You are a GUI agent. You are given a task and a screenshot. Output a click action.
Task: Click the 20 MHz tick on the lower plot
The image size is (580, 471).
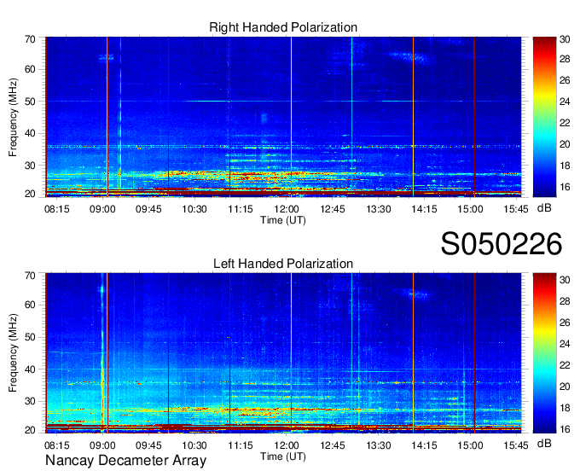point(30,430)
